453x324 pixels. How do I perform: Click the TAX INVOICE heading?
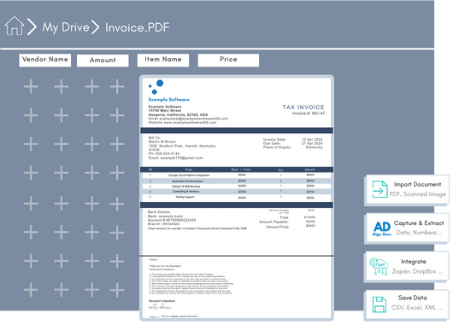click(303, 107)
